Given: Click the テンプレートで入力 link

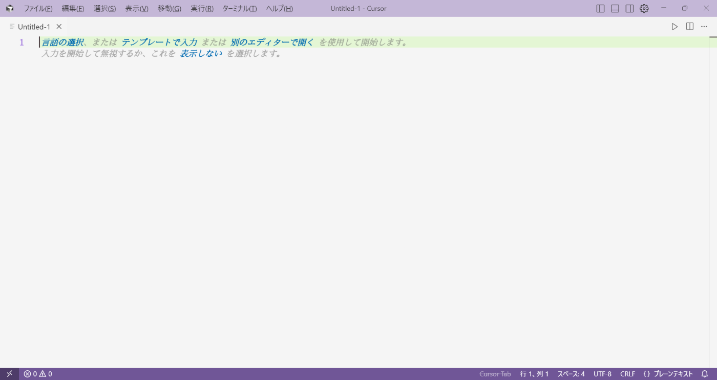Looking at the screenshot, I should pyautogui.click(x=159, y=42).
